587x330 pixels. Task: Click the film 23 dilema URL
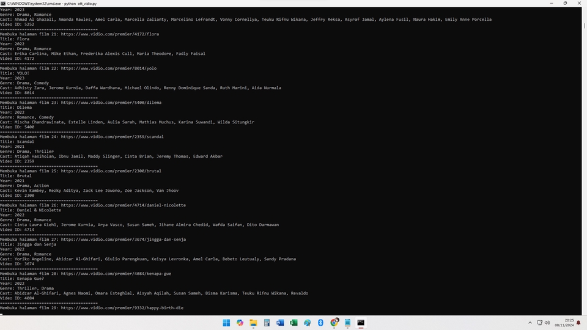tap(111, 103)
